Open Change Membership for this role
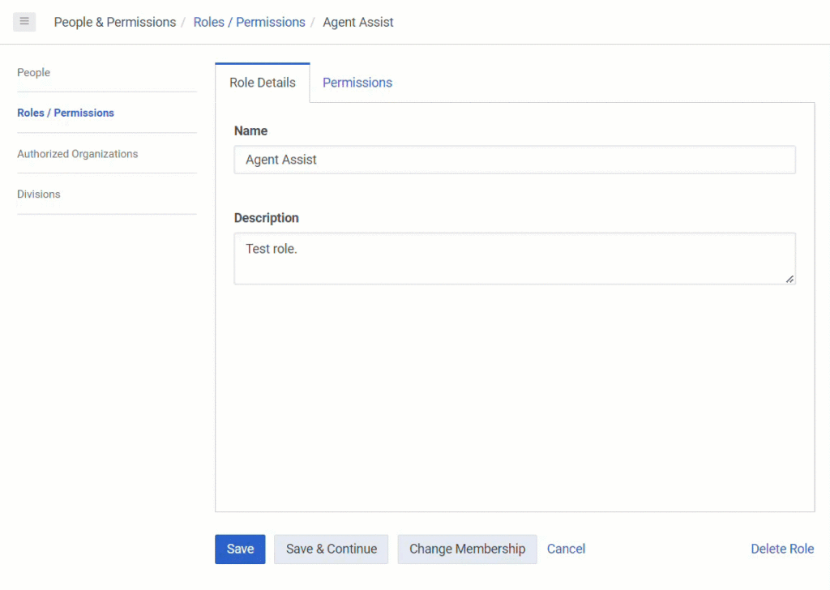The image size is (830, 590). coord(467,549)
